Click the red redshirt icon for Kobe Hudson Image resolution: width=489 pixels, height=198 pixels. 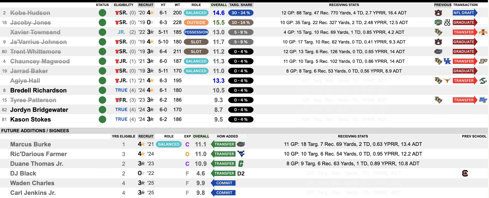click(117, 13)
